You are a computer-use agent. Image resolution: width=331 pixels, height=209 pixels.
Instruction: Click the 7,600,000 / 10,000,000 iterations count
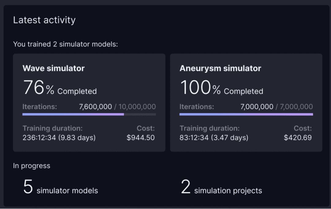click(117, 107)
